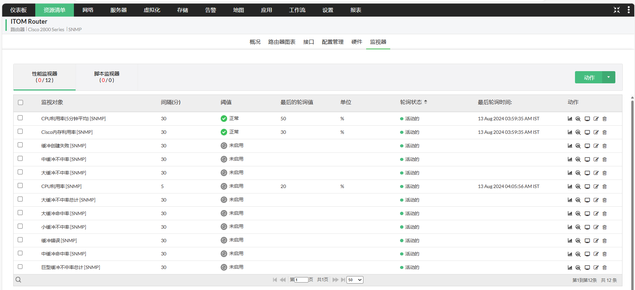Open graph icon for 缓冲创建失败 row
The height and width of the screenshot is (290, 635).
tap(570, 146)
